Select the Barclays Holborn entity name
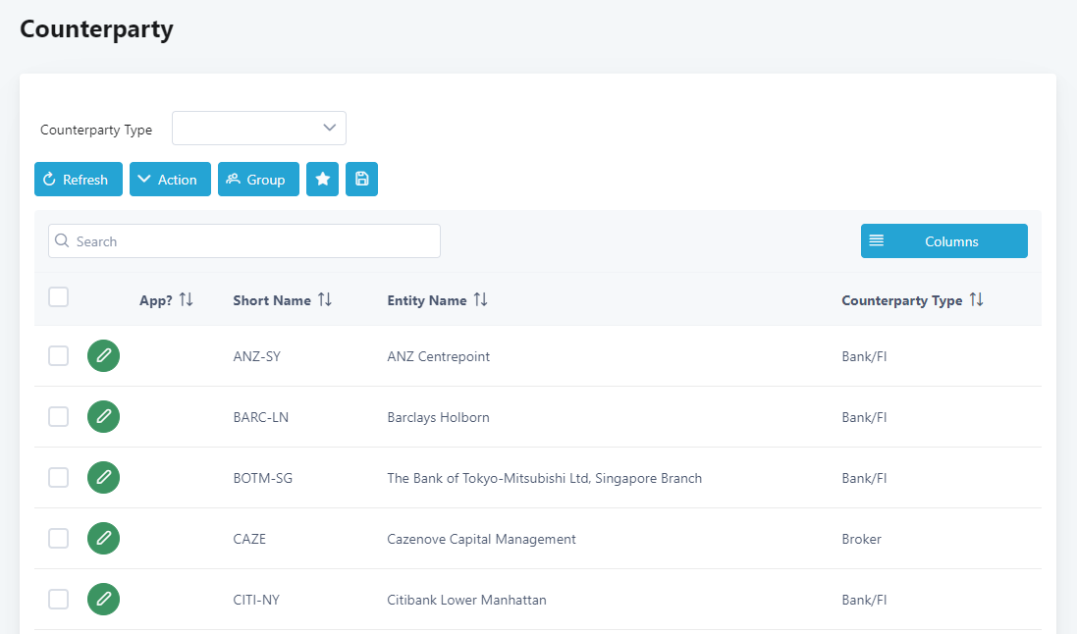 (438, 418)
